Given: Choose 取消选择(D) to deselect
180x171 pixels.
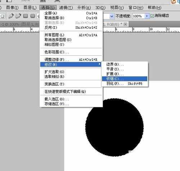Looking at the screenshot, I should click(x=71, y=18).
